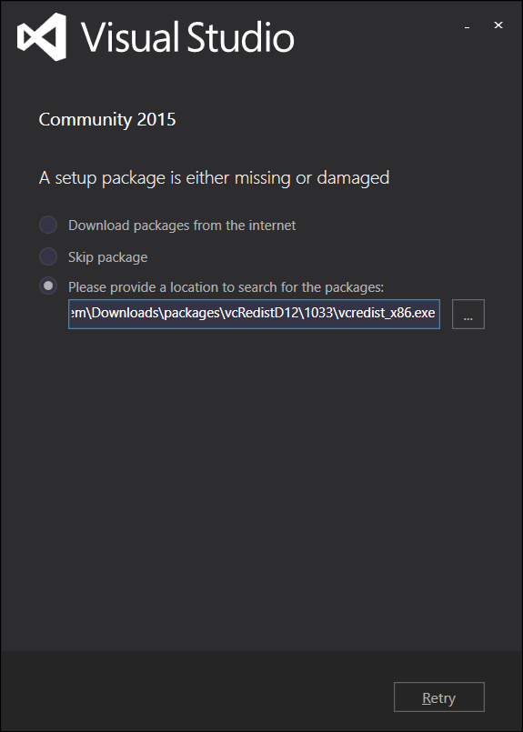Click '1033' folder segment in path box
The width and height of the screenshot is (523, 732).
tap(318, 313)
